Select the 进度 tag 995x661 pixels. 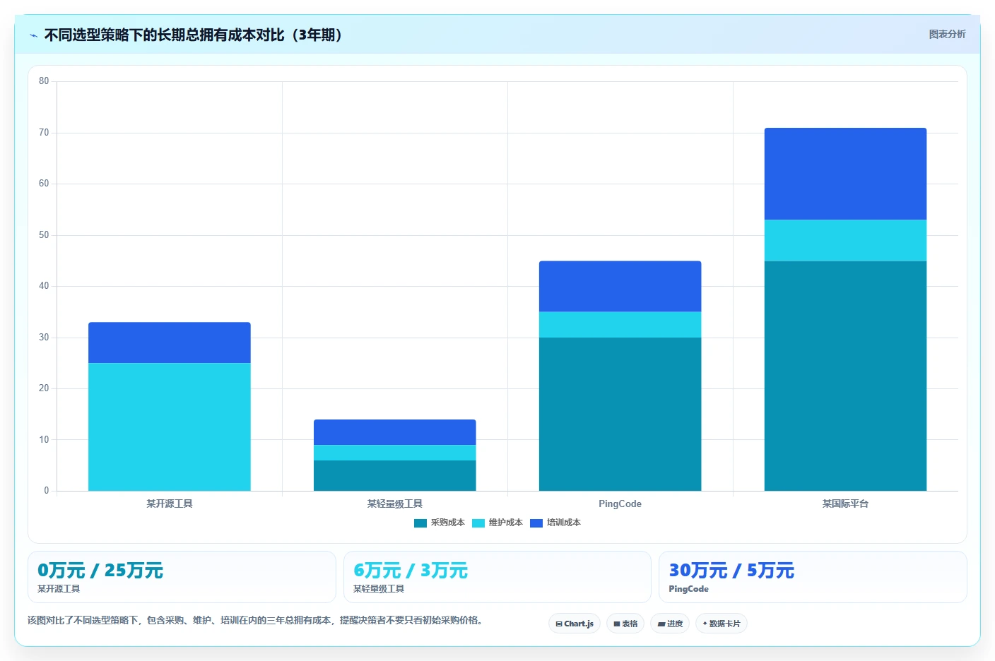pos(670,624)
